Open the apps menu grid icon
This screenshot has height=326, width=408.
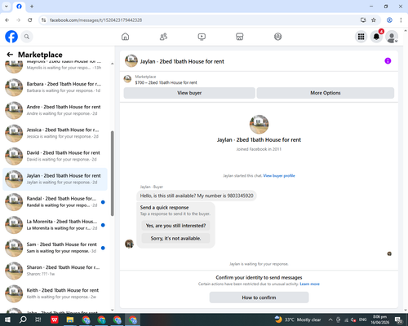[361, 37]
